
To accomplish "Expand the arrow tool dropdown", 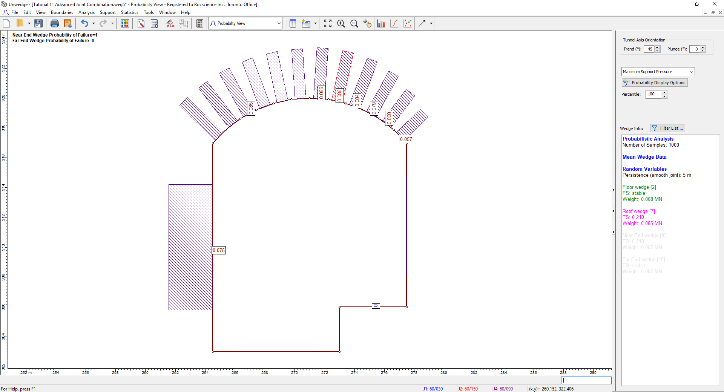I will coord(431,23).
